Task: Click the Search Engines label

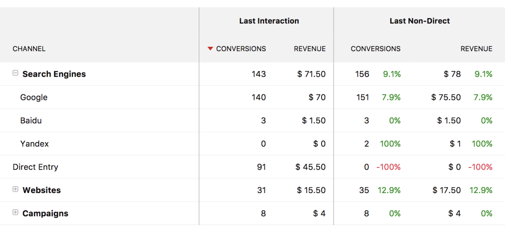Action: tap(54, 74)
